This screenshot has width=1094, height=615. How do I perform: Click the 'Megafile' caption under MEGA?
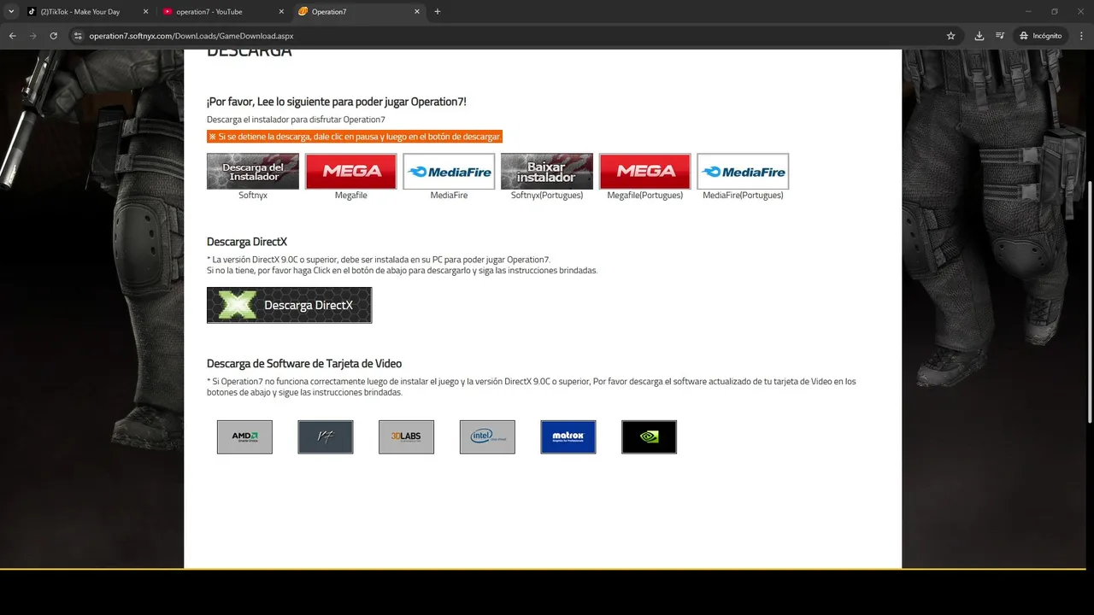click(x=351, y=196)
